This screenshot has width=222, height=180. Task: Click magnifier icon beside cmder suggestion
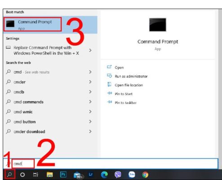pos(9,82)
